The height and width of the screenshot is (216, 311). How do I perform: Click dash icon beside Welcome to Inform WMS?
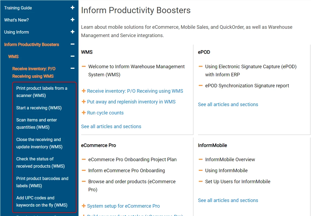coord(84,66)
